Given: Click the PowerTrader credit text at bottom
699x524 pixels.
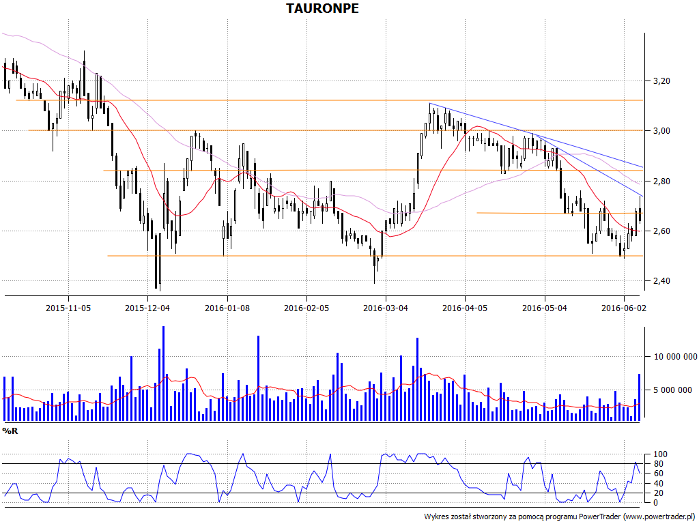Looking at the screenshot, I should [560, 517].
